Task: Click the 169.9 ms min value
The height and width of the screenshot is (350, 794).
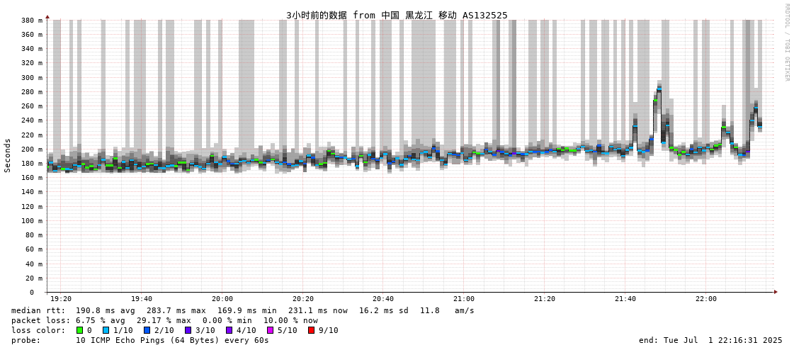Action: (x=247, y=310)
